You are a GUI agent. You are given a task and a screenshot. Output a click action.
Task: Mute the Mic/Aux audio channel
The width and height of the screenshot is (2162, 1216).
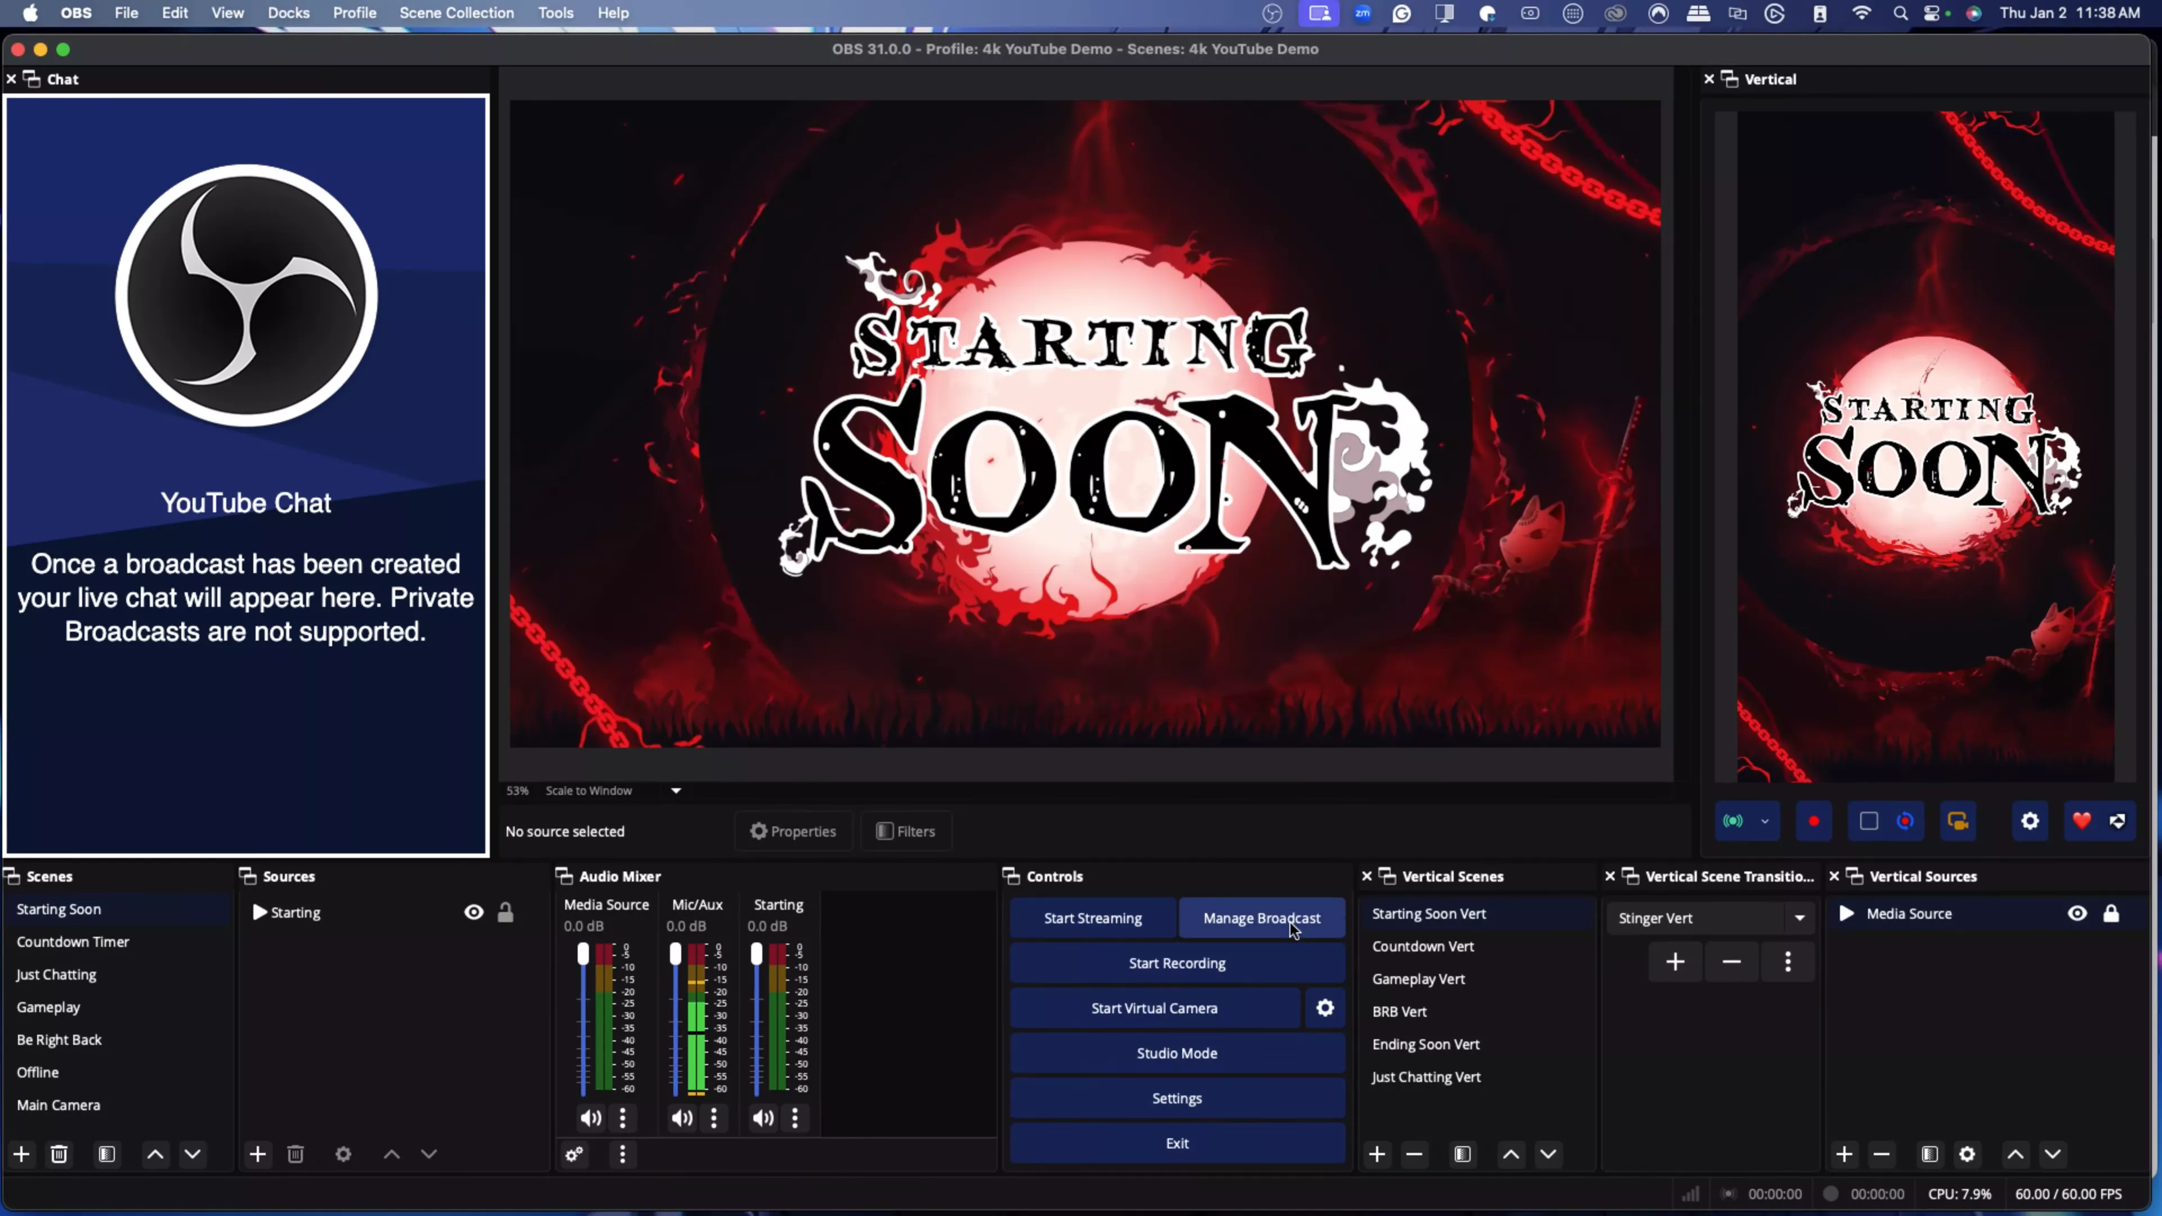681,1118
